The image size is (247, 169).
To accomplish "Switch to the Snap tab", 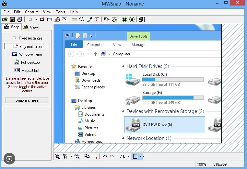I will point(12,27).
